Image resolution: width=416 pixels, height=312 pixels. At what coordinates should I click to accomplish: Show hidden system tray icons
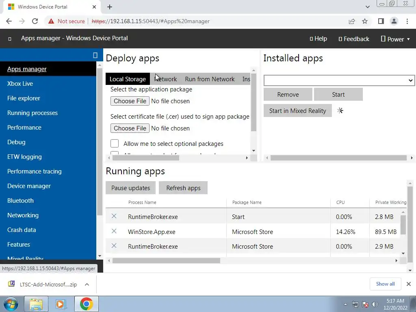coord(345,304)
